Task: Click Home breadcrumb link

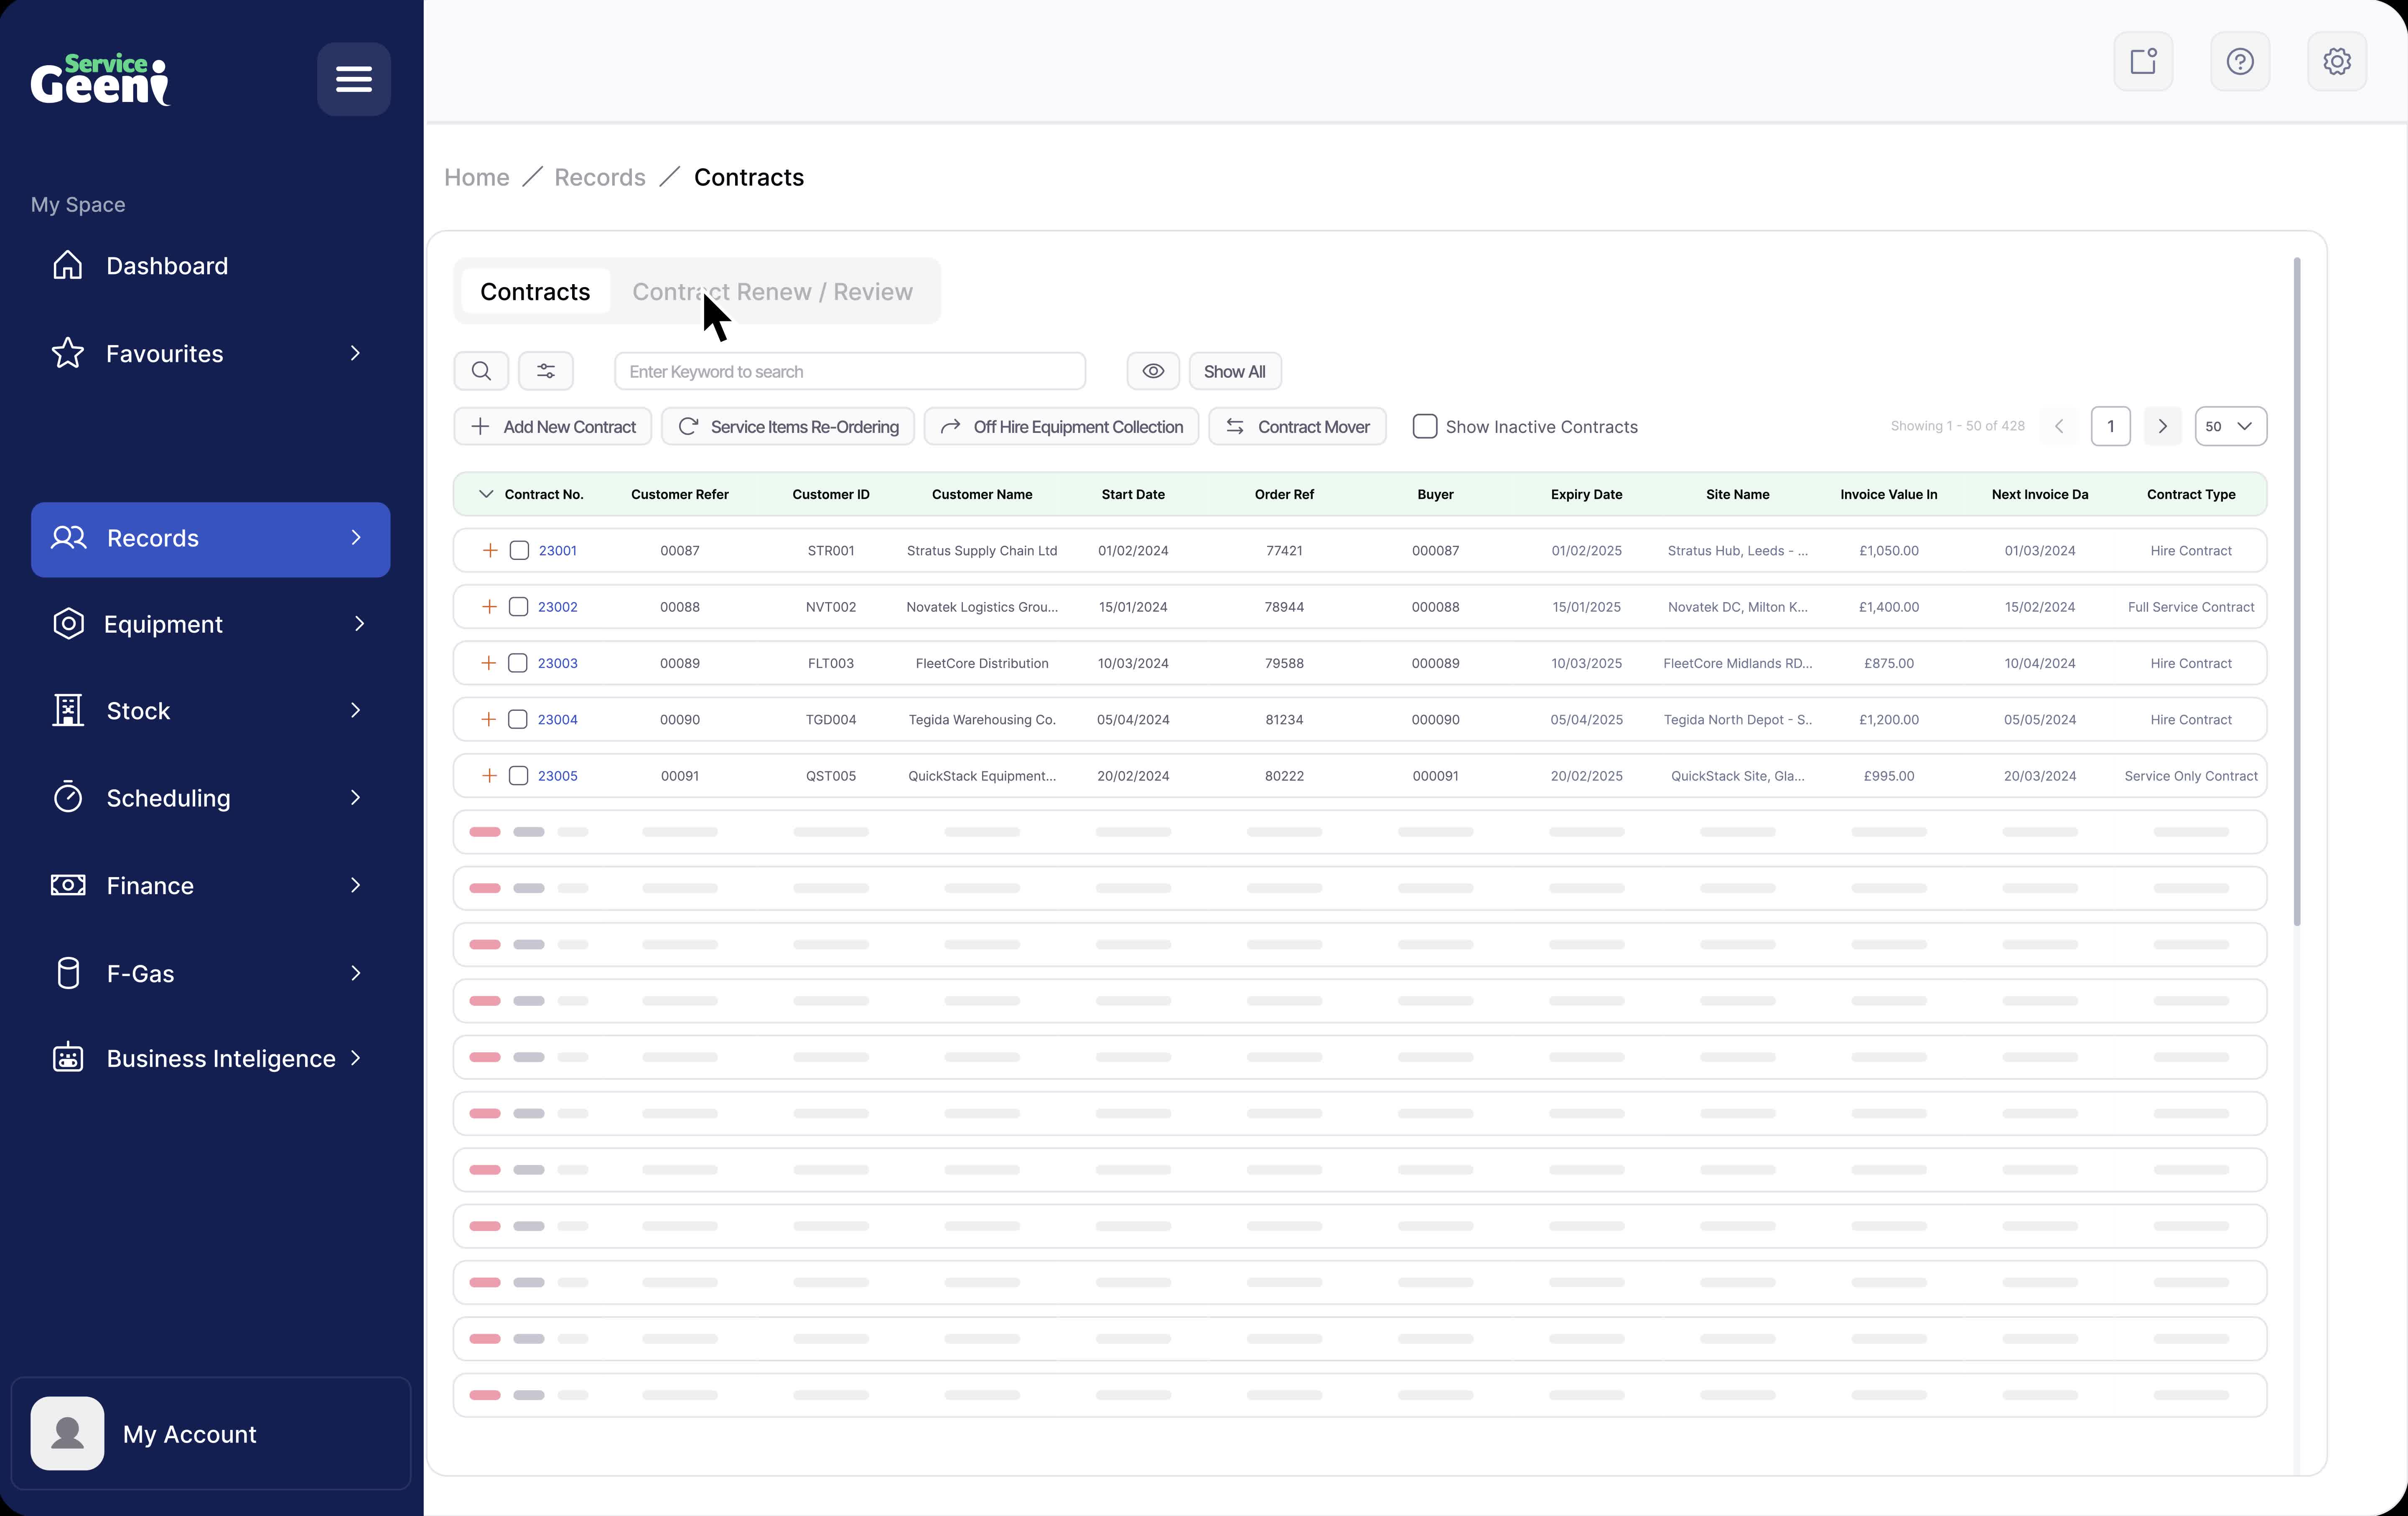Action: pos(477,177)
